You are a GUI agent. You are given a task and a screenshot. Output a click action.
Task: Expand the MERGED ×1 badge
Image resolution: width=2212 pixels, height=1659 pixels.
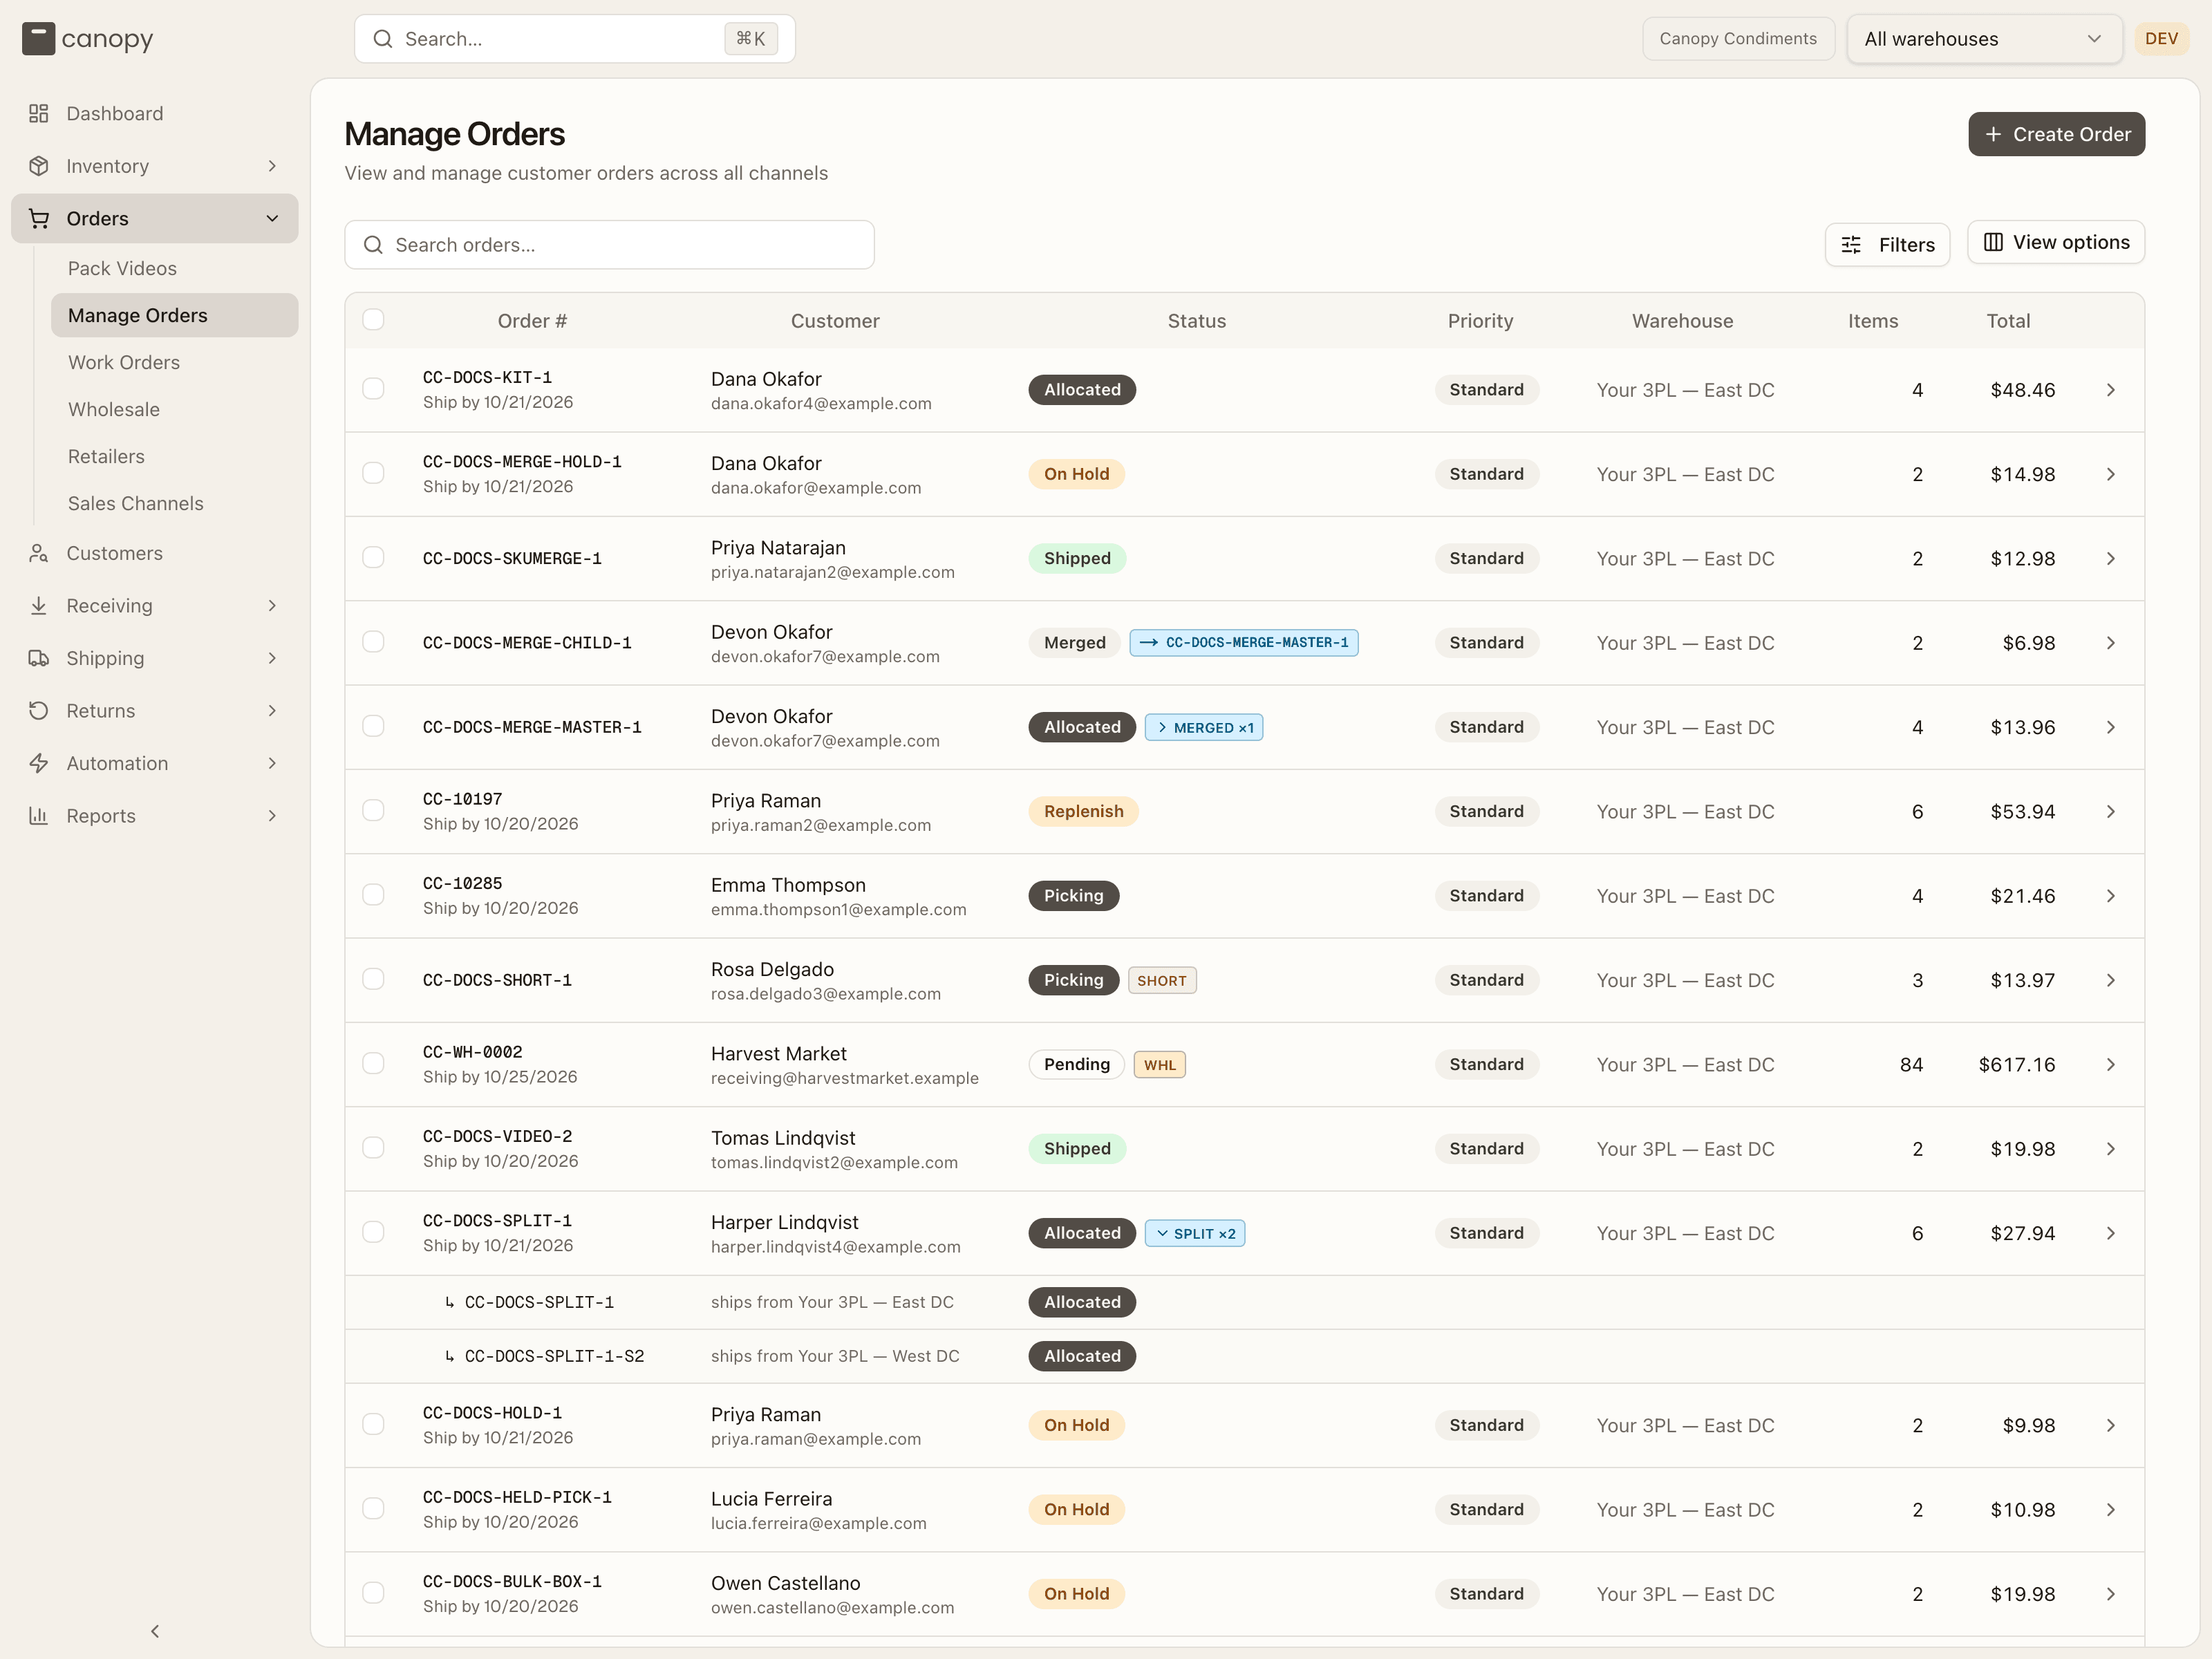click(1204, 727)
